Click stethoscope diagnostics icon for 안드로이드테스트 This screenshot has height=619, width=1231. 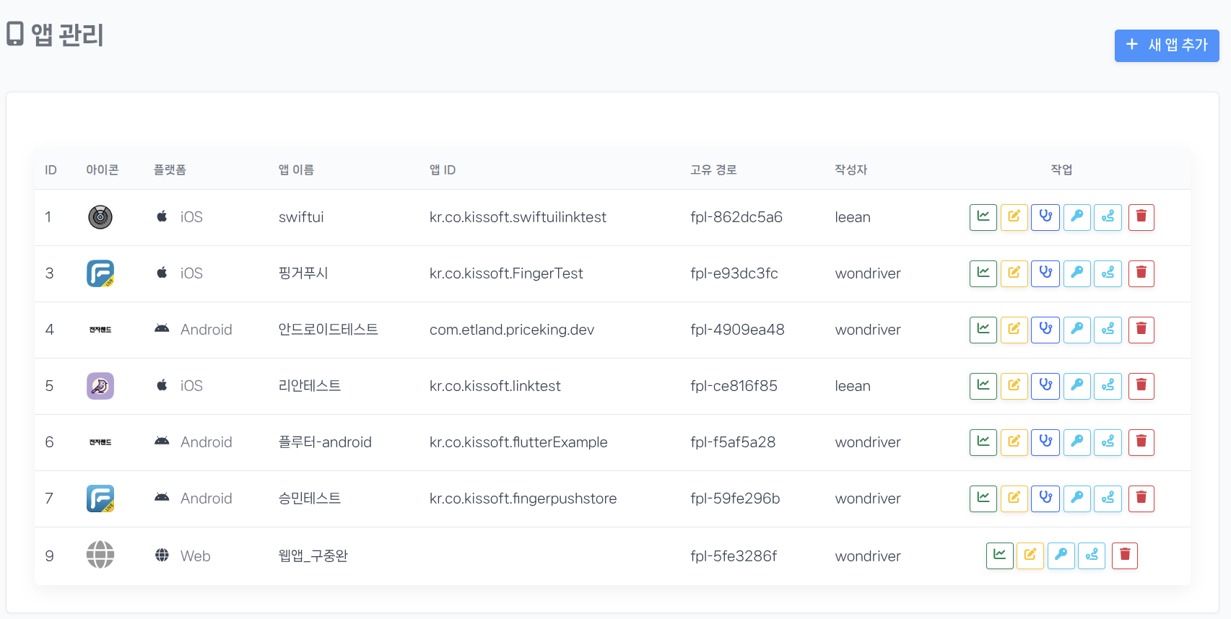(1045, 330)
